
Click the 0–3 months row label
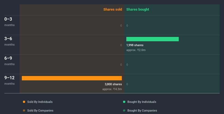[10, 22]
